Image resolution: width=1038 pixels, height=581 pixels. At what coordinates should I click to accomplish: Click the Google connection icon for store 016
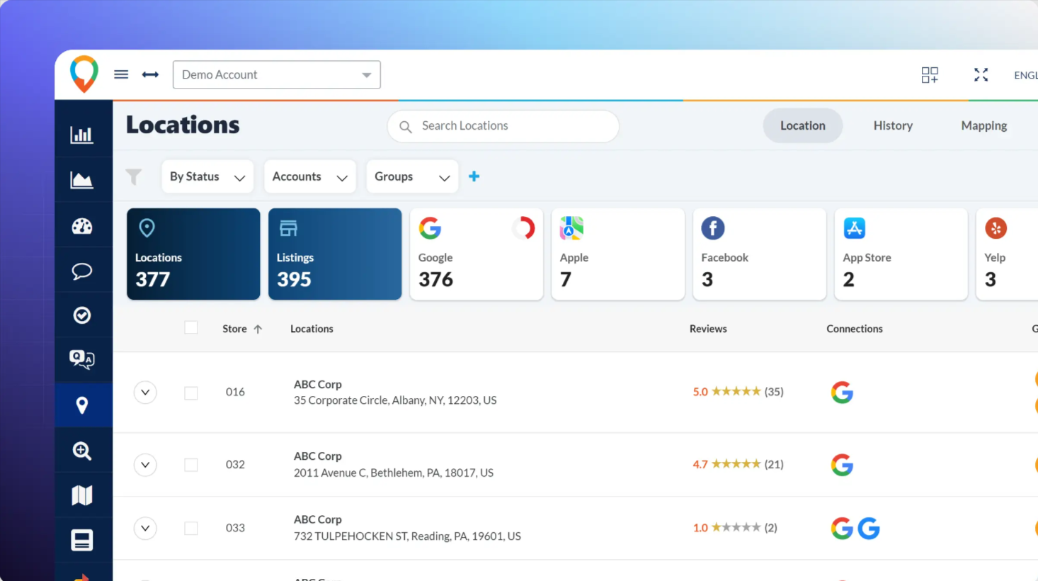(x=842, y=393)
